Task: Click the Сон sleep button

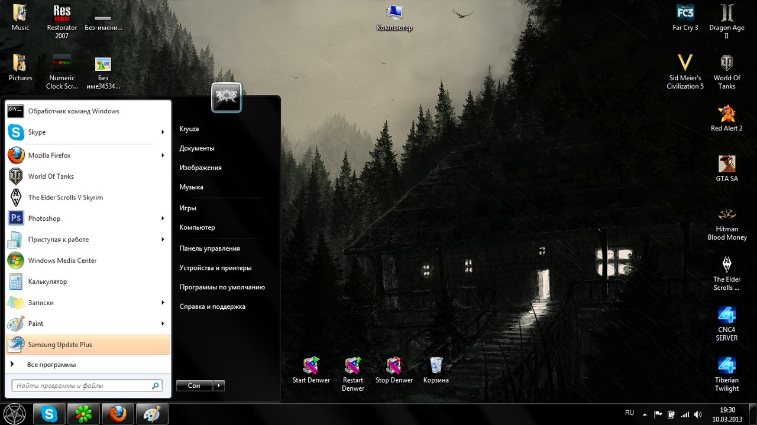Action: (x=195, y=385)
